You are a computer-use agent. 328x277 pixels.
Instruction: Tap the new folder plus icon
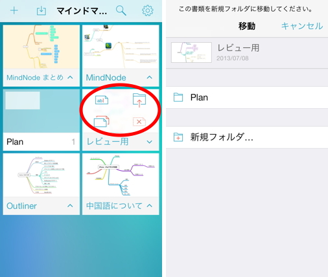coord(178,137)
